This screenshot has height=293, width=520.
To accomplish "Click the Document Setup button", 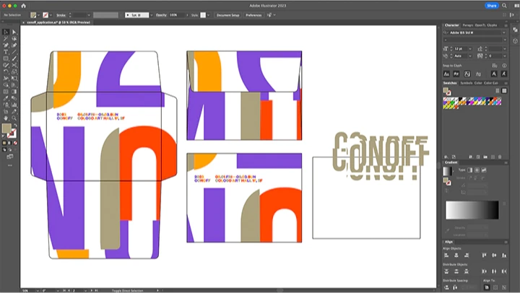I will pyautogui.click(x=228, y=14).
